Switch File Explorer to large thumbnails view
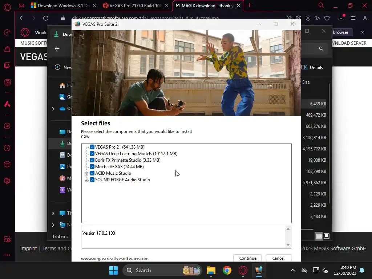Screen dimensions: 372x279 click(x=327, y=236)
